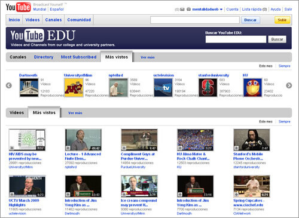This screenshot has width=299, height=218.
Task: Click the top Buscar button
Action: point(251,20)
